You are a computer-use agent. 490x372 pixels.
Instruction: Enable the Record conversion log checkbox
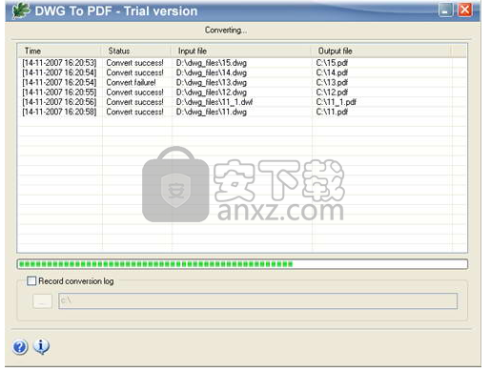click(31, 280)
